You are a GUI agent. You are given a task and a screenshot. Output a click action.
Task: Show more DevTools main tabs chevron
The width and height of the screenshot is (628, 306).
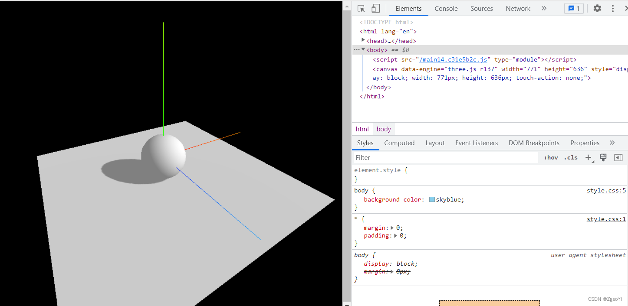544,8
